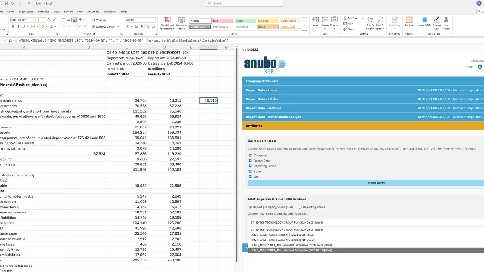Uncheck the Reporting Period checkbox
Image resolution: width=484 pixels, height=272 pixels.
pyautogui.click(x=250, y=166)
